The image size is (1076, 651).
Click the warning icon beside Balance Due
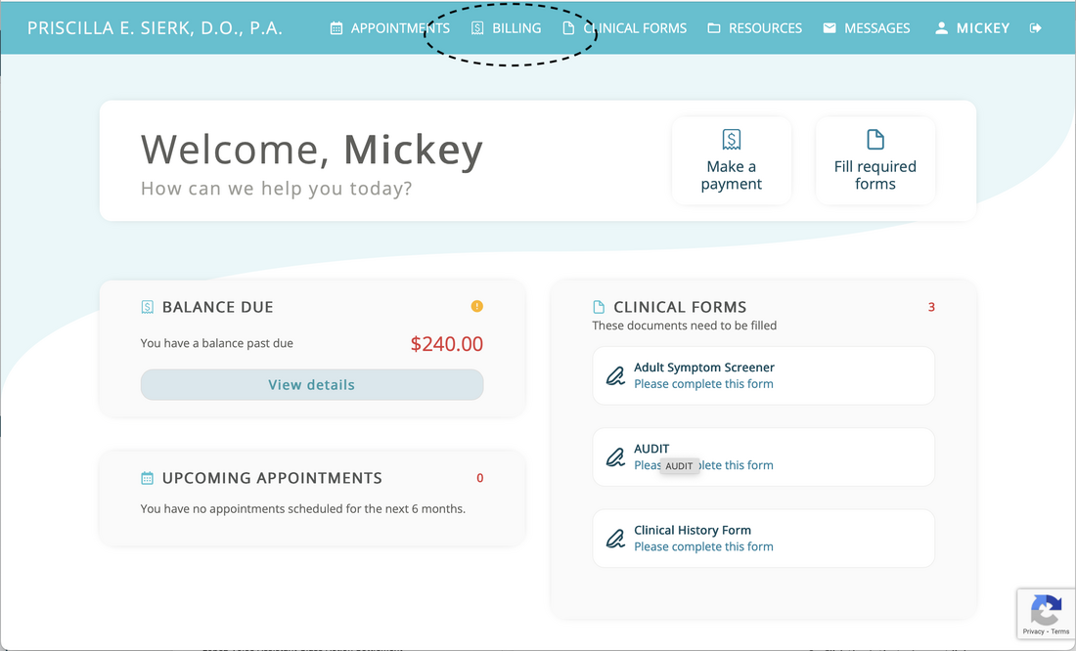[477, 306]
